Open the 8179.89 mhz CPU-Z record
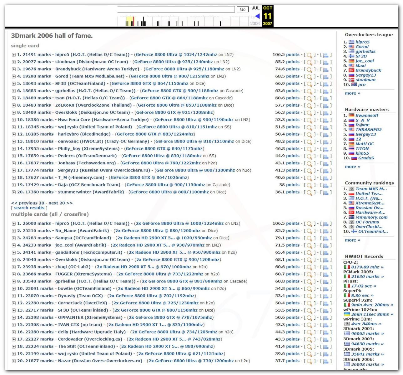The image size is (403, 375). click(x=367, y=267)
